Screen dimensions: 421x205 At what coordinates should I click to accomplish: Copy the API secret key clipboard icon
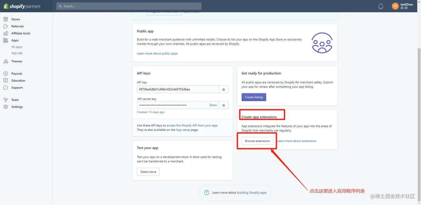click(x=224, y=105)
